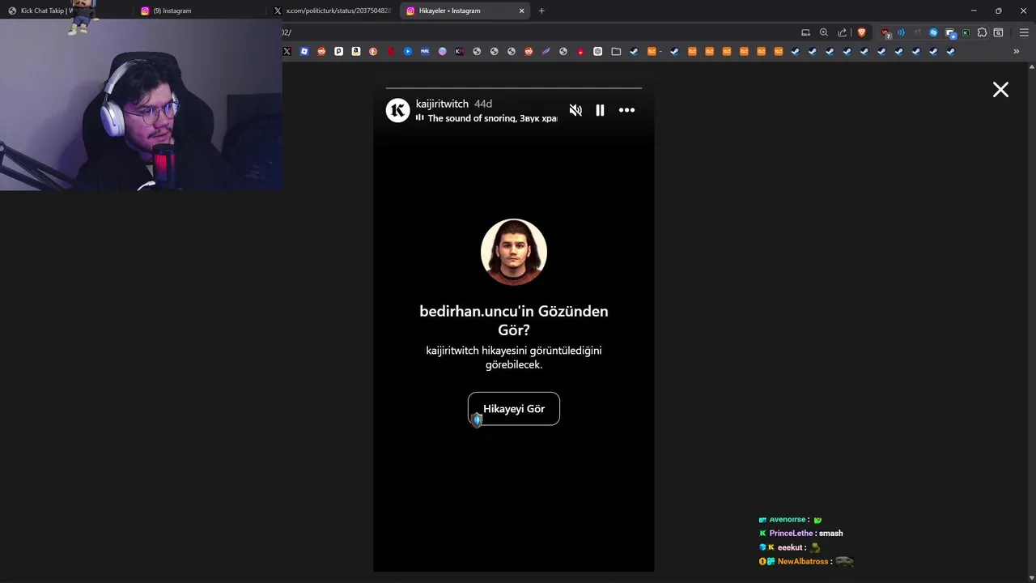Image resolution: width=1036 pixels, height=583 pixels.
Task: Expand the bookmarks overflow chevron
Action: (1017, 51)
